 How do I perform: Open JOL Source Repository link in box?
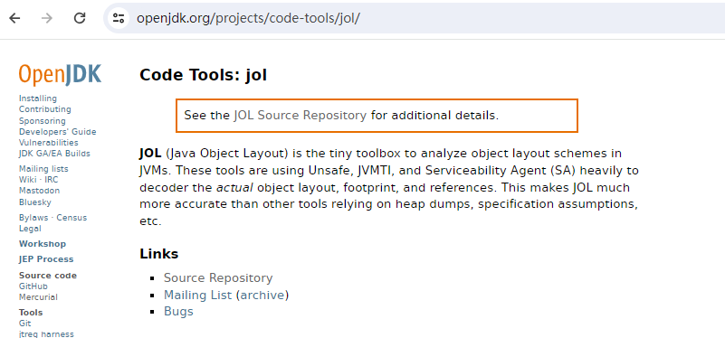300,115
